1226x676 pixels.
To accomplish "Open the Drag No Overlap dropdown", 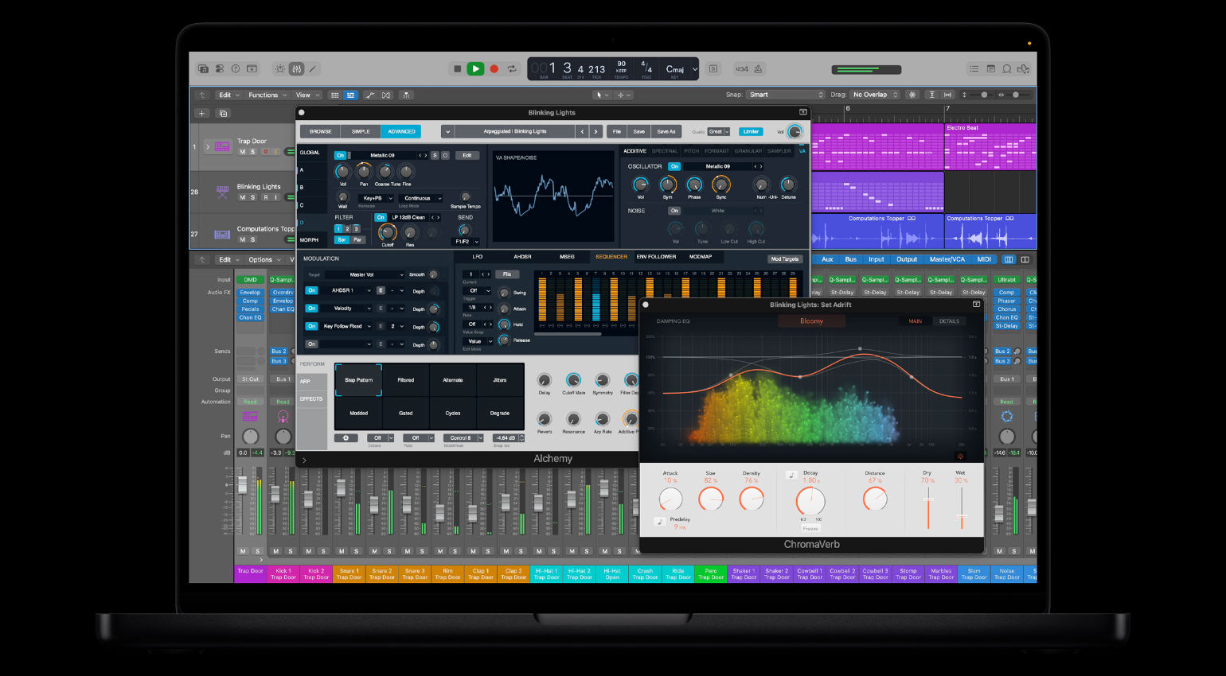I will (875, 95).
